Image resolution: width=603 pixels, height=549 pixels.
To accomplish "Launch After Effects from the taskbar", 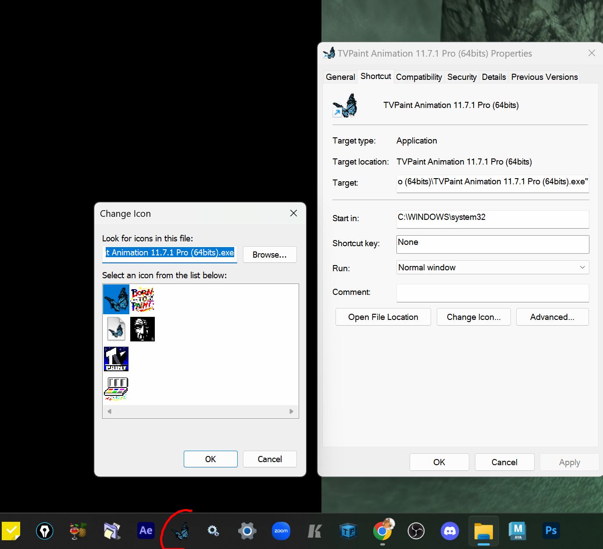I will (146, 531).
